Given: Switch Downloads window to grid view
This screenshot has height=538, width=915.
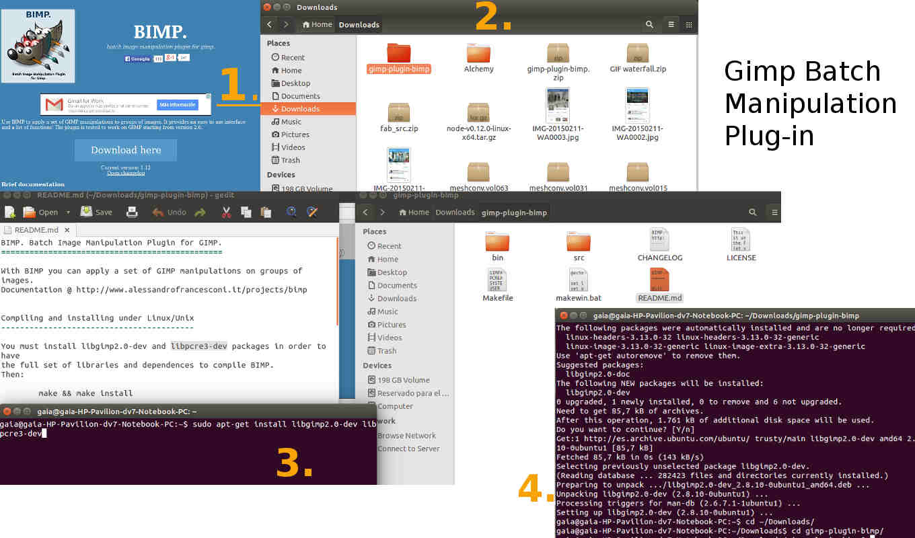Looking at the screenshot, I should 689,25.
